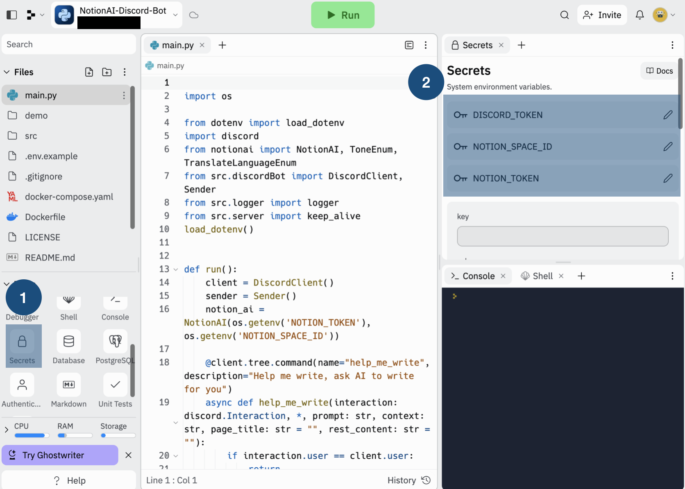This screenshot has width=685, height=489.
Task: Open Secrets pane more options
Action: (x=672, y=45)
